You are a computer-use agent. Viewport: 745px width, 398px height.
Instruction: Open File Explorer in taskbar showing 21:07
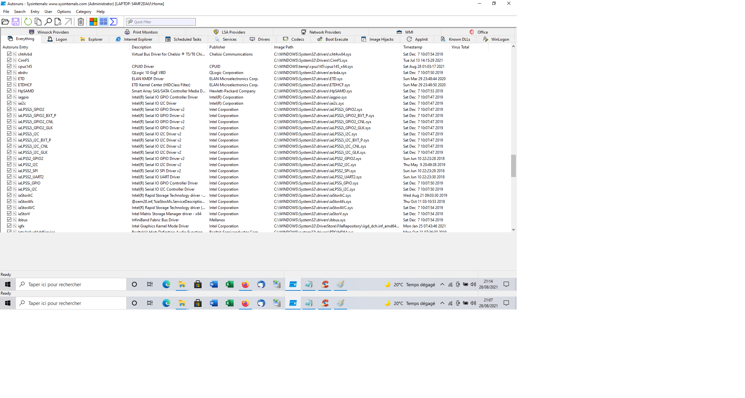[x=182, y=303]
